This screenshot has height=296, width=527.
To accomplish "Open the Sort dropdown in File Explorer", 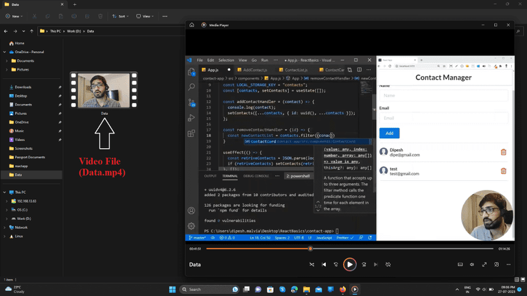I will point(121,16).
